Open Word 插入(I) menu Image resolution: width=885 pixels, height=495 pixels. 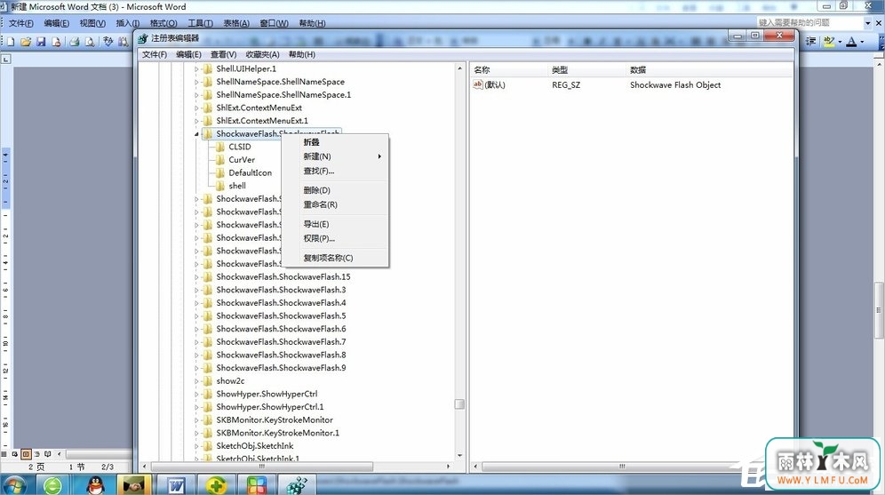[128, 23]
